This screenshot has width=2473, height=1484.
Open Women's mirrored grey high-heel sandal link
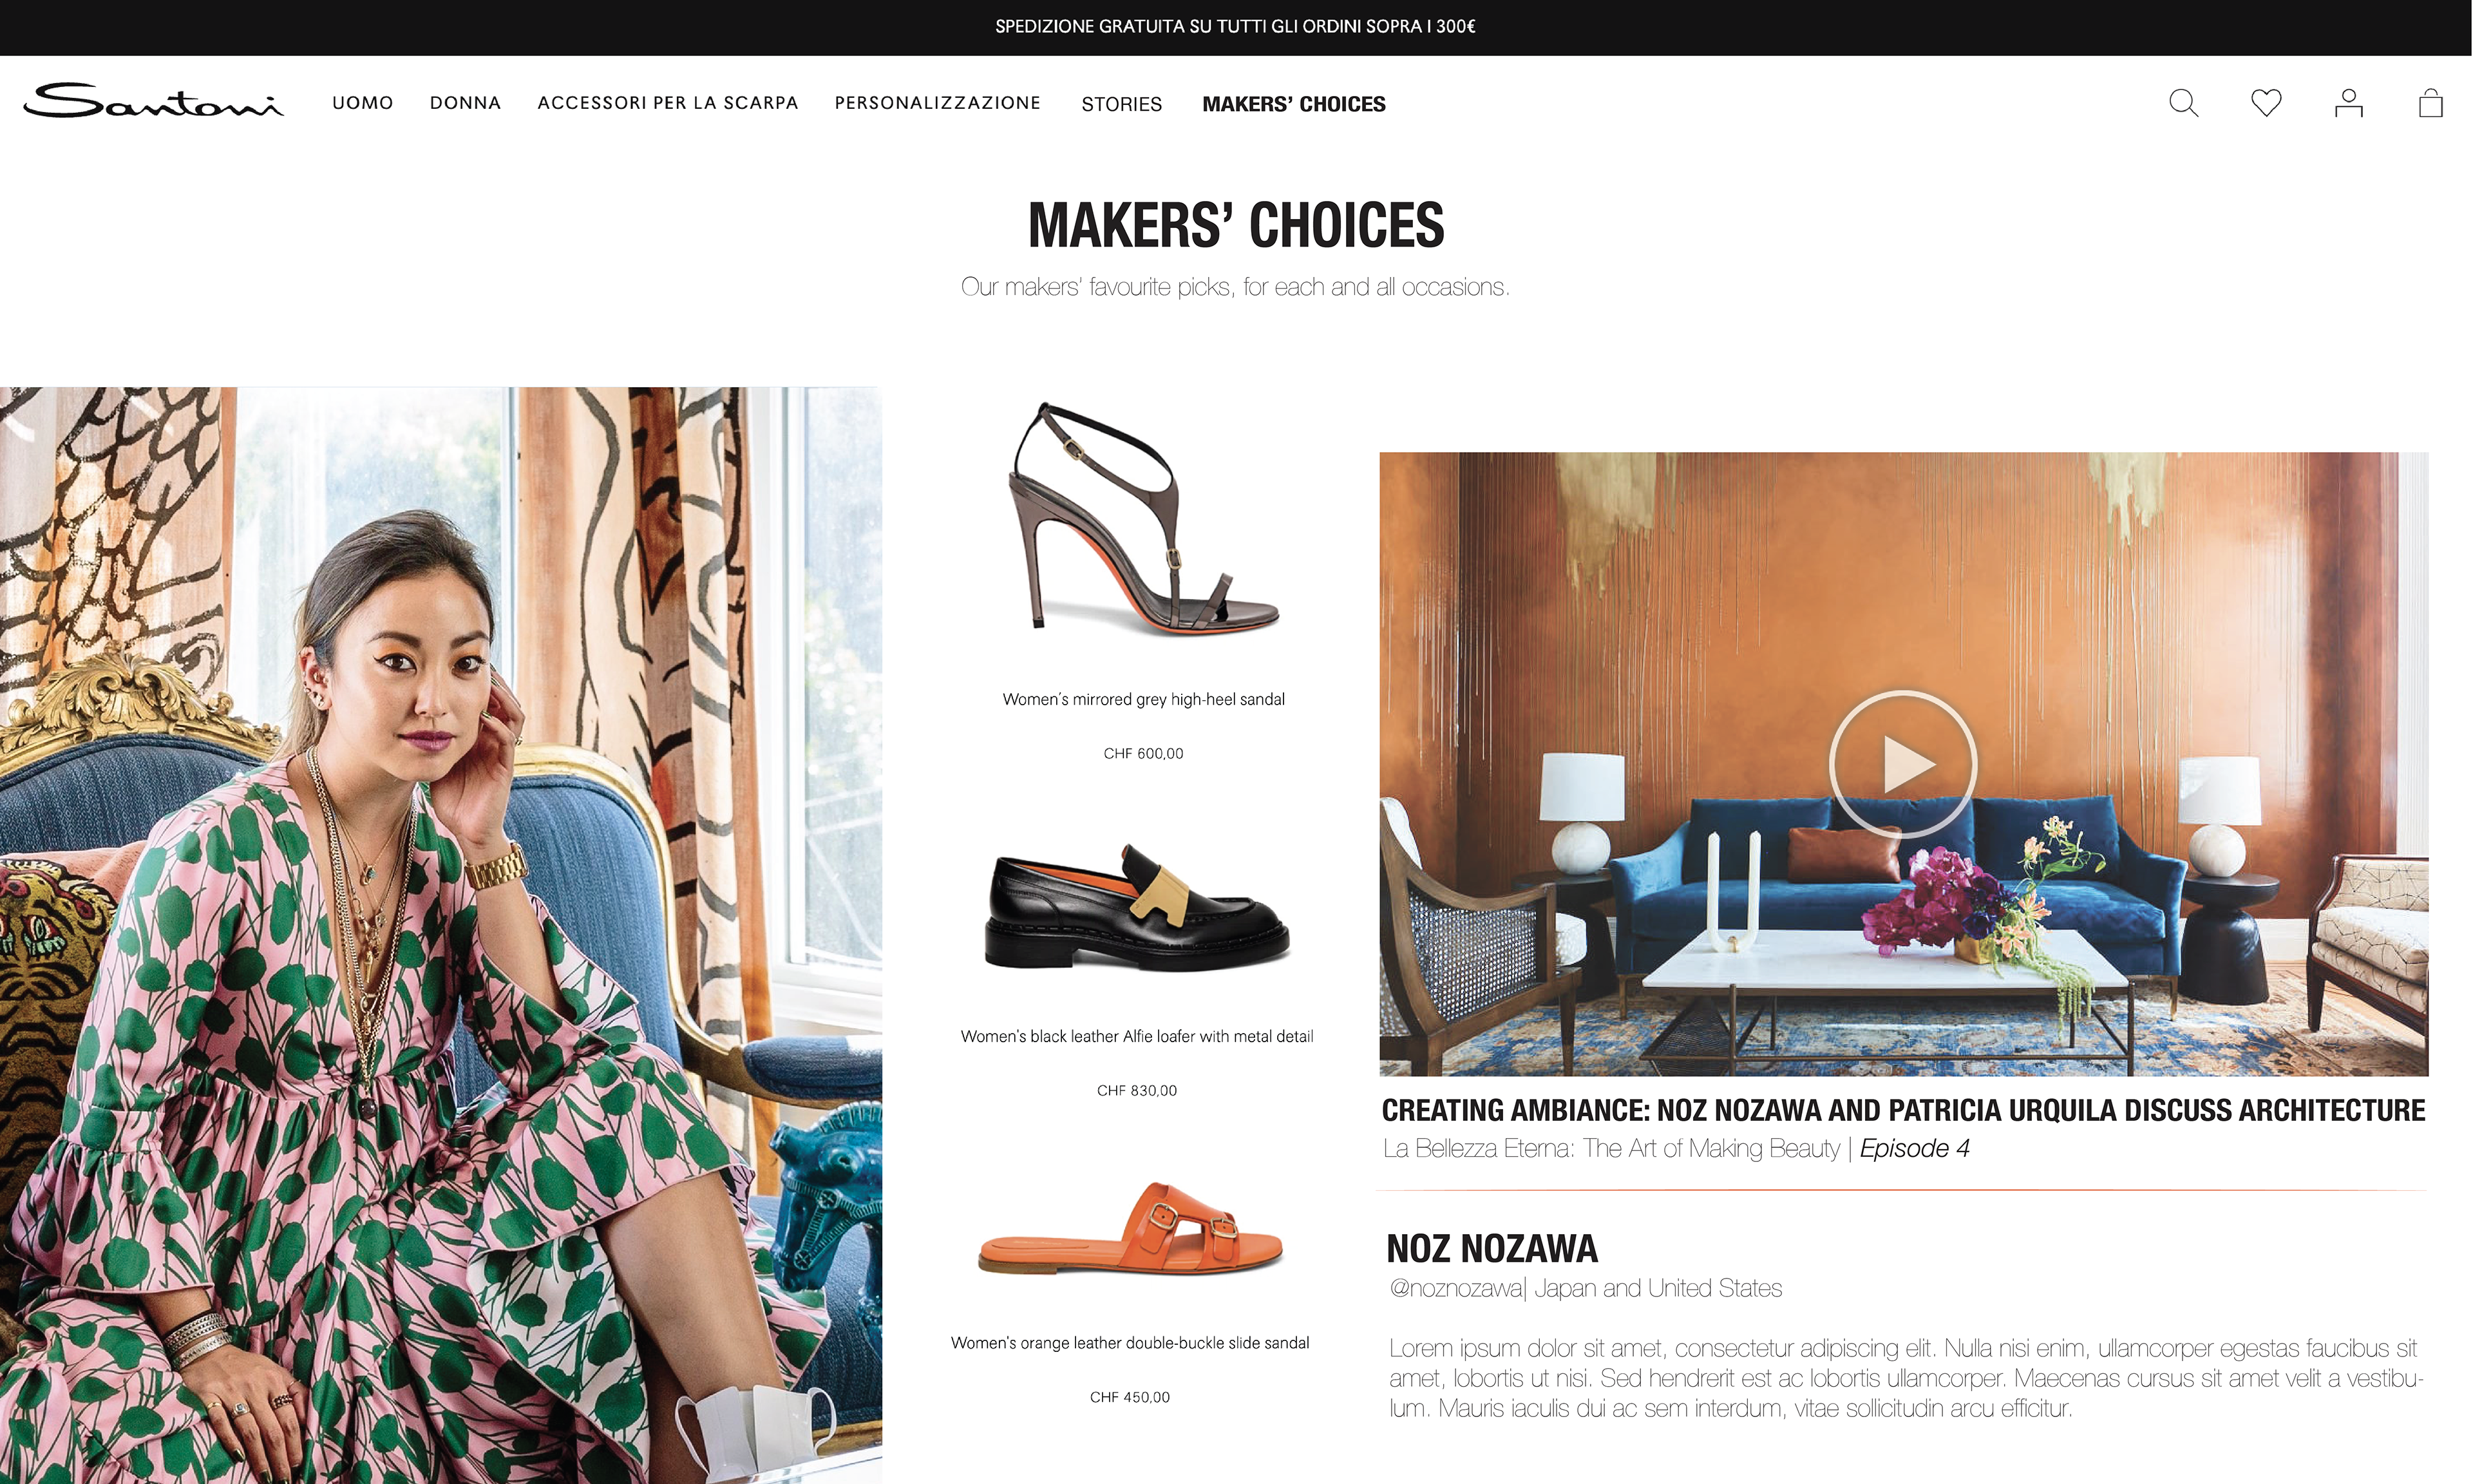tap(1144, 699)
